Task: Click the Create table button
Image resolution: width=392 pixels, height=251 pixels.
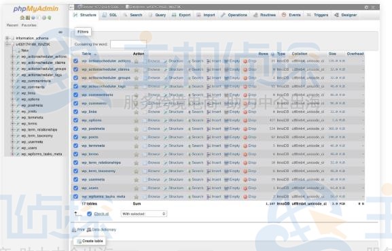Action: click(x=90, y=241)
